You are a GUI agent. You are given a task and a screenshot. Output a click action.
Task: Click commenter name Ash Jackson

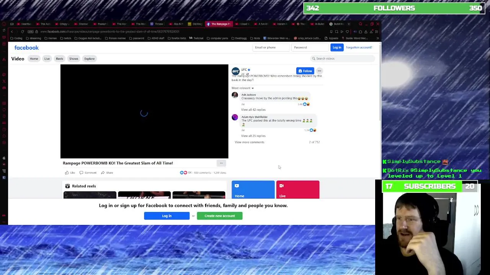(248, 95)
